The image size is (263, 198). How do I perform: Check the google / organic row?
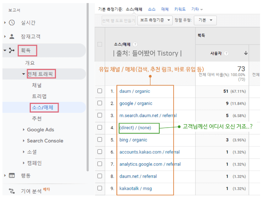pos(100,103)
